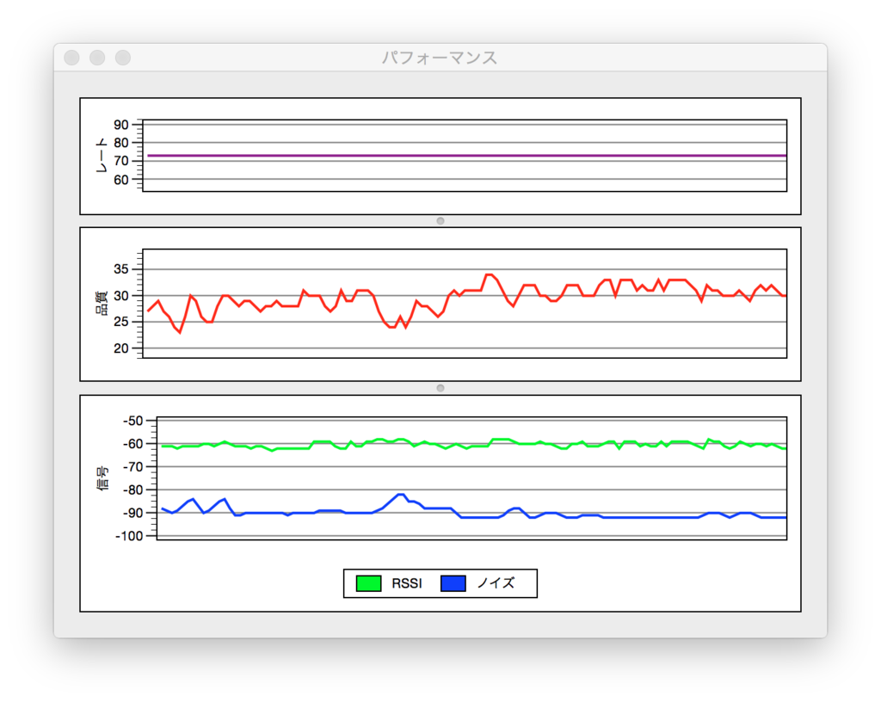Click the splitter dot between レート and 品質 graphs
Image resolution: width=881 pixels, height=702 pixels.
click(x=440, y=221)
